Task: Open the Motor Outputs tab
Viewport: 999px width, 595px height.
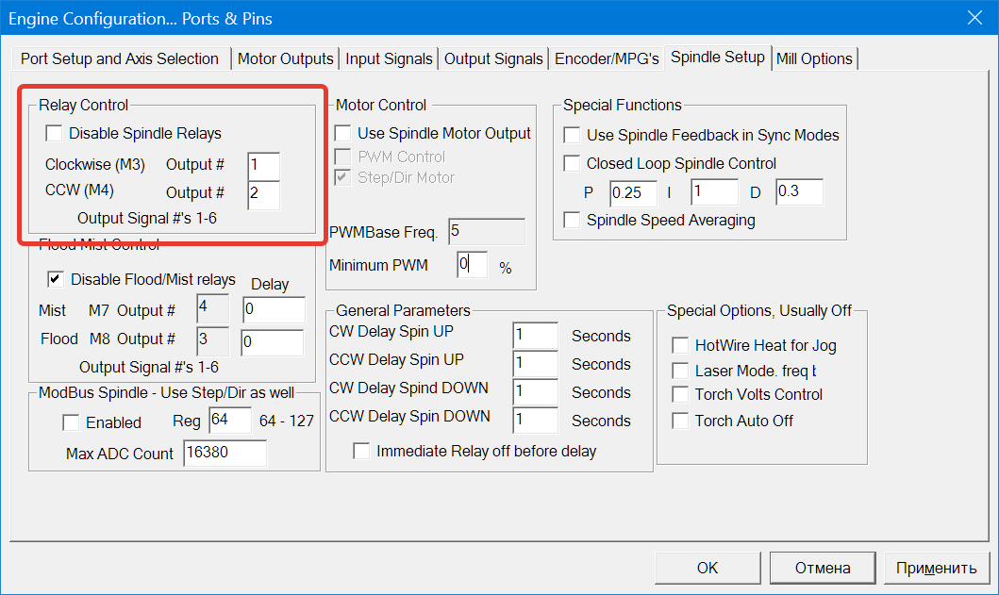Action: pos(285,58)
